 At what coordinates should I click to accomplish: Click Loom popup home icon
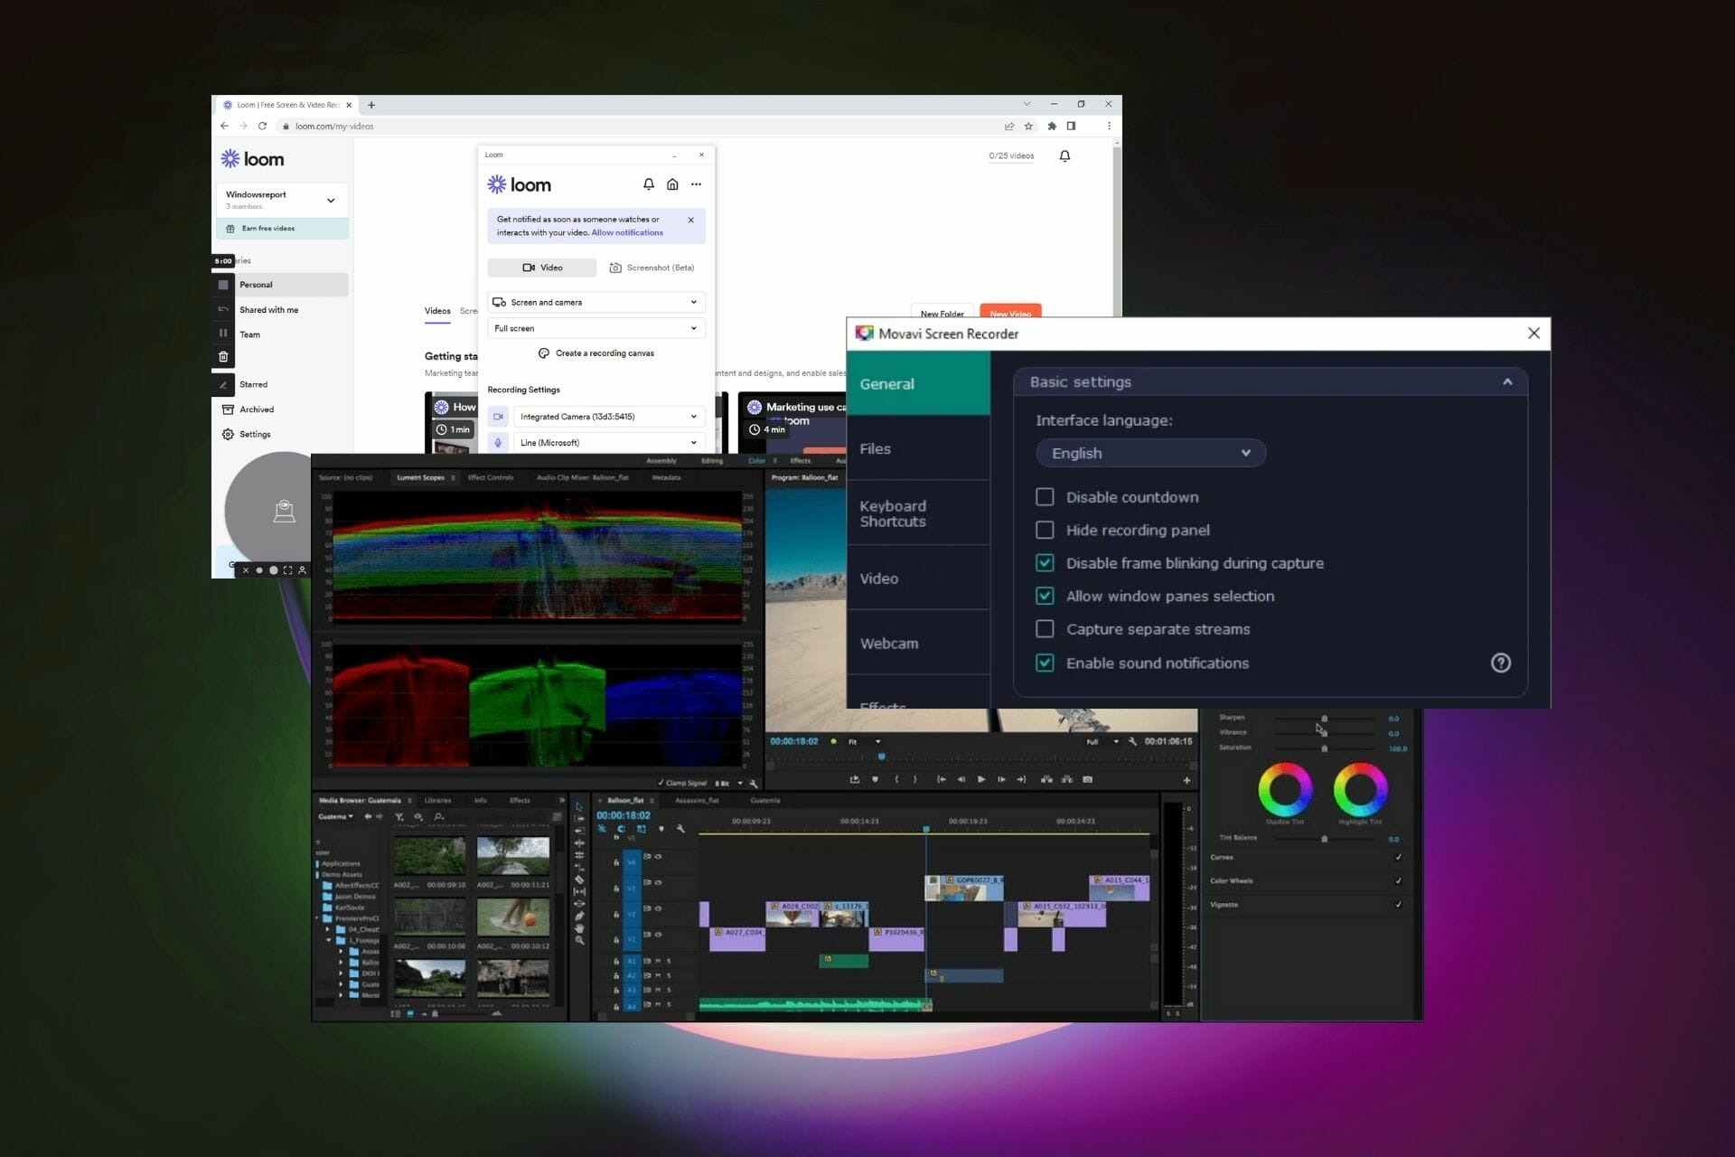click(x=672, y=184)
